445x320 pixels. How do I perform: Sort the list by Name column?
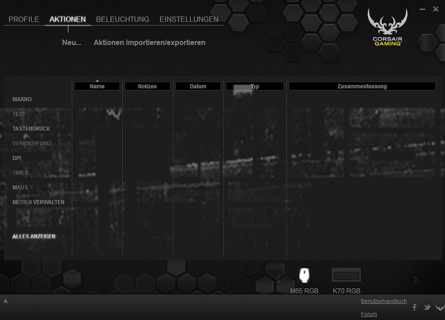point(97,86)
